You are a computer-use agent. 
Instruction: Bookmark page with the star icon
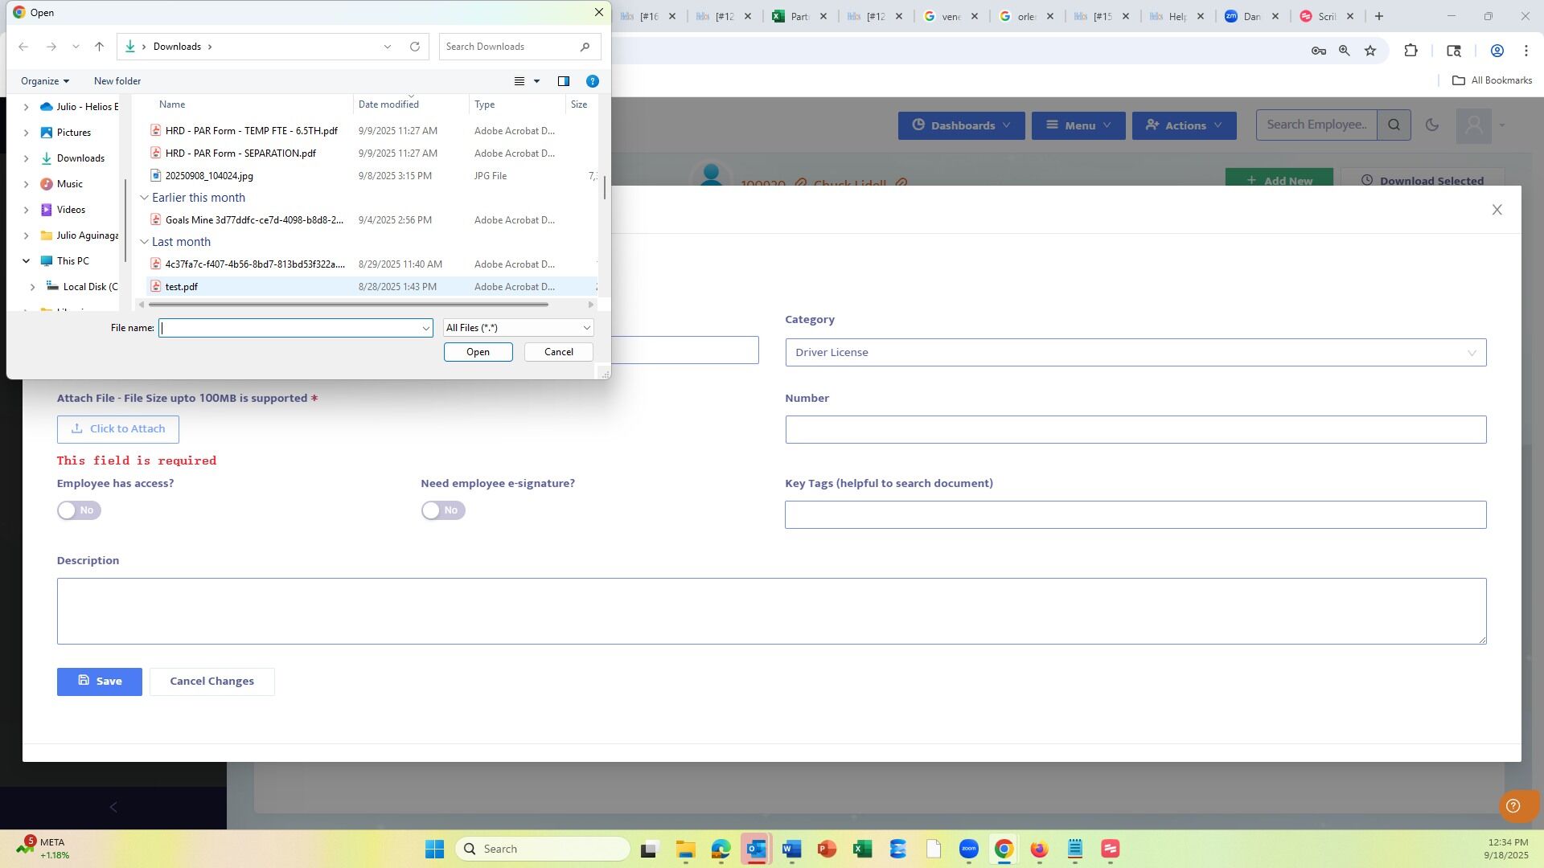(1370, 51)
